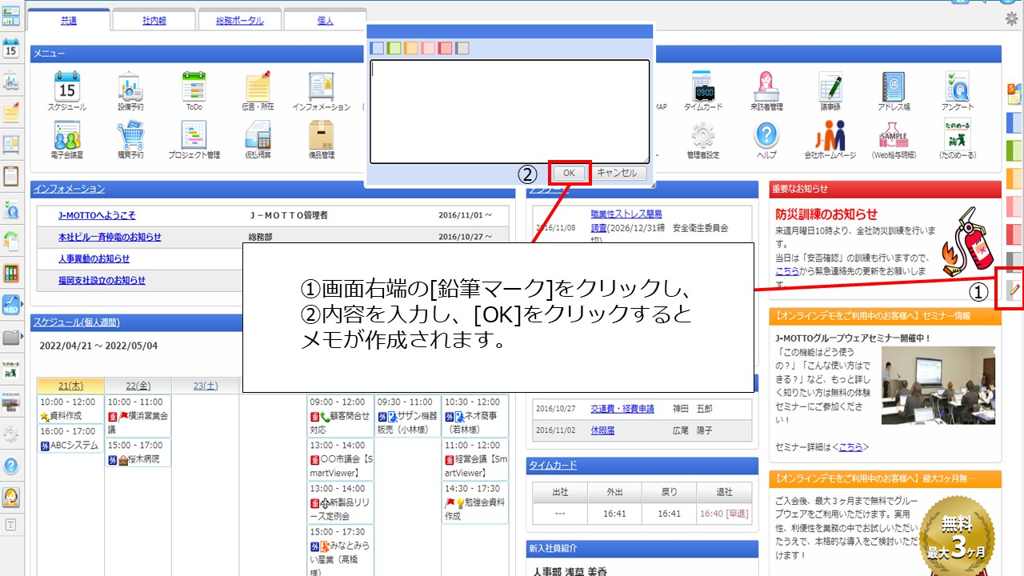Open the アンケート menu icon
The height and width of the screenshot is (576, 1024).
tap(958, 86)
